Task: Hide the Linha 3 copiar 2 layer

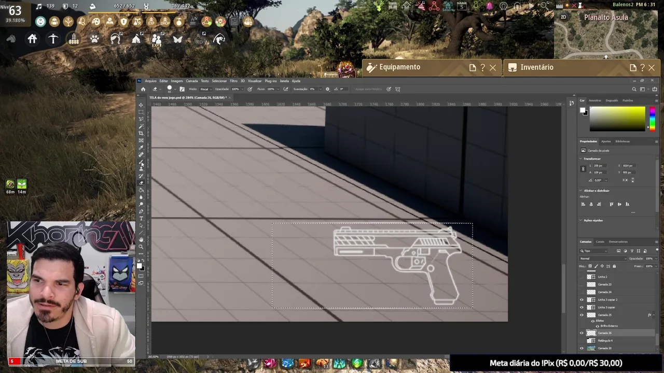Action: [x=582, y=300]
